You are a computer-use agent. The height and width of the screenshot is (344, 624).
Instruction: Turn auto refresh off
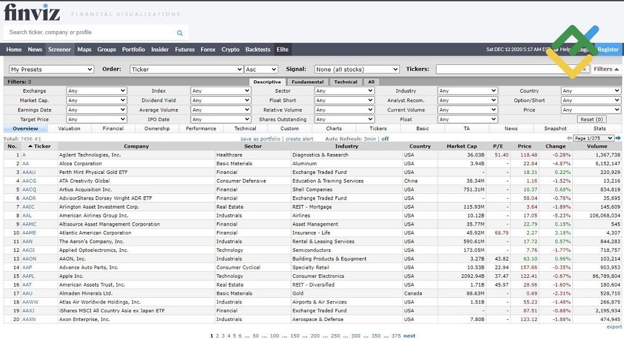[x=385, y=138]
